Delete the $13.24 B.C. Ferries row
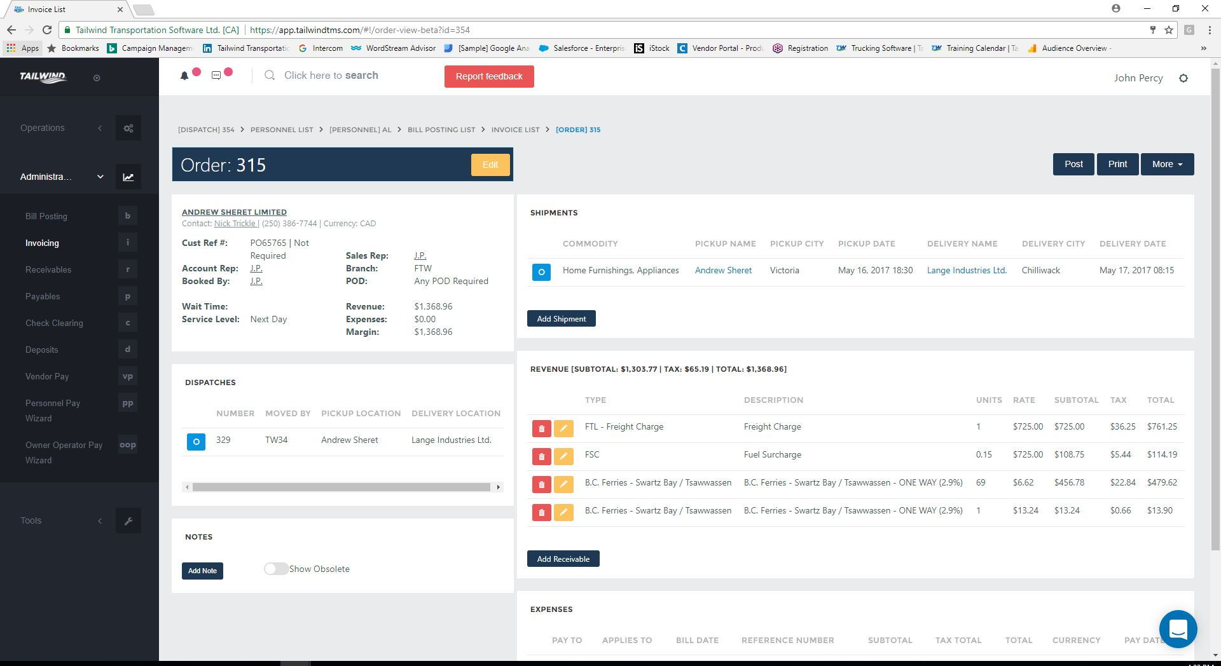 pyautogui.click(x=541, y=513)
